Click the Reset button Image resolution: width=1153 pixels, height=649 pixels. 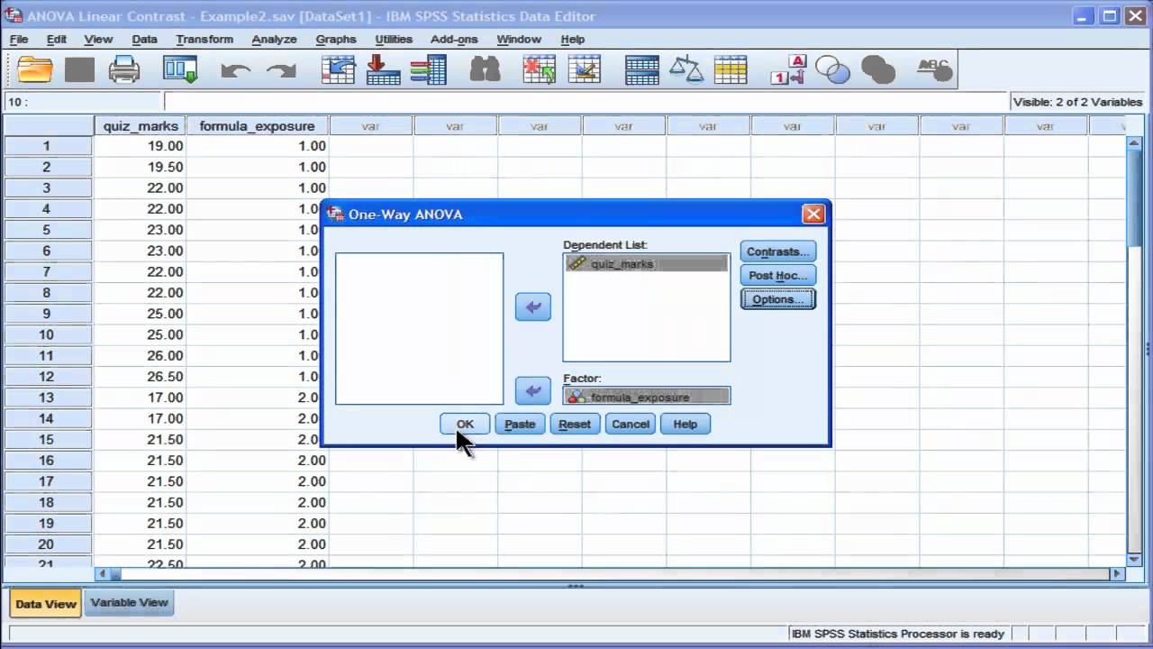coord(575,425)
